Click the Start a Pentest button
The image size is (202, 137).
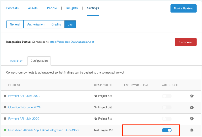click(183, 9)
